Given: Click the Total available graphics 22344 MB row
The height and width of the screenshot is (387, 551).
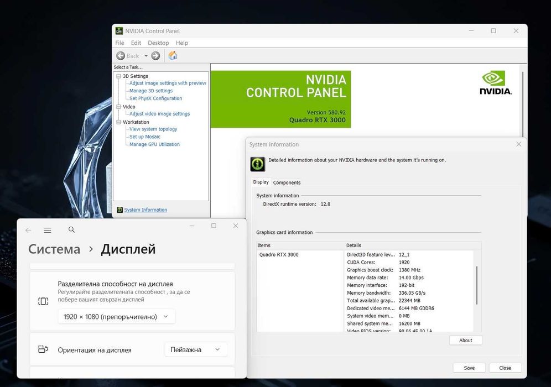Looking at the screenshot, I should (x=383, y=301).
